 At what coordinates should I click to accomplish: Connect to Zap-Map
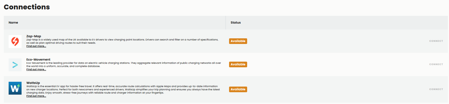pos(436,41)
